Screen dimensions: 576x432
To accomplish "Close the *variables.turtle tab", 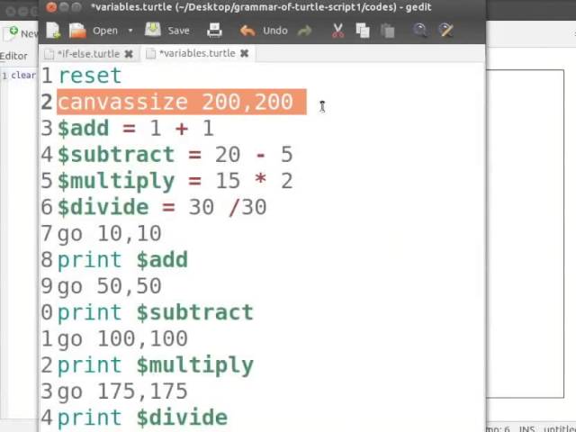I will pyautogui.click(x=244, y=54).
